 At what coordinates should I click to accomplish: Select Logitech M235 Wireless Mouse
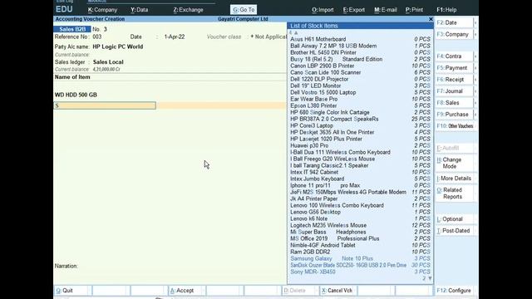point(360,225)
